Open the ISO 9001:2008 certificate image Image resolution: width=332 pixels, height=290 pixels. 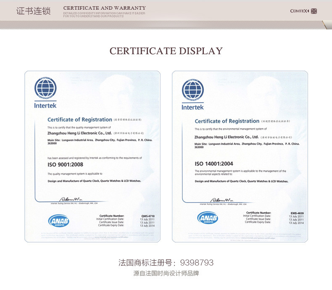(92, 156)
